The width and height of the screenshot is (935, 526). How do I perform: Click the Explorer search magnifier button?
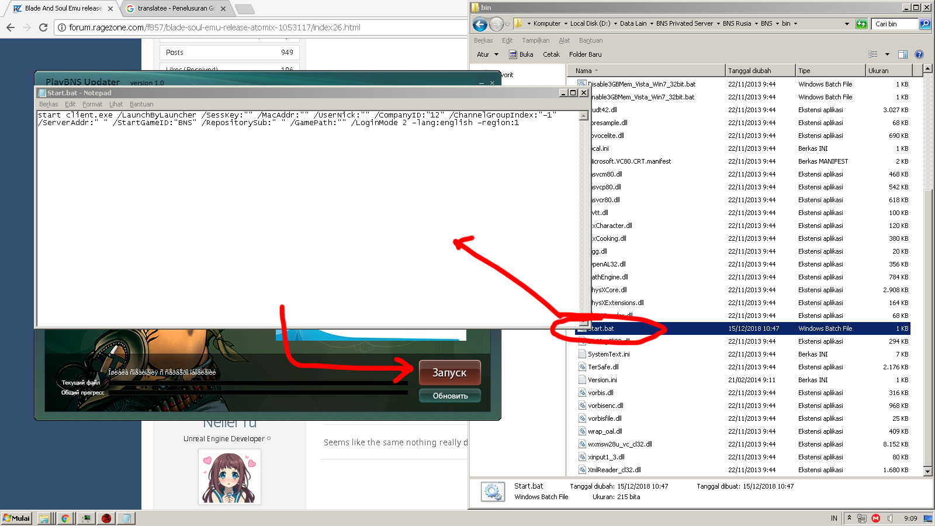coord(924,24)
